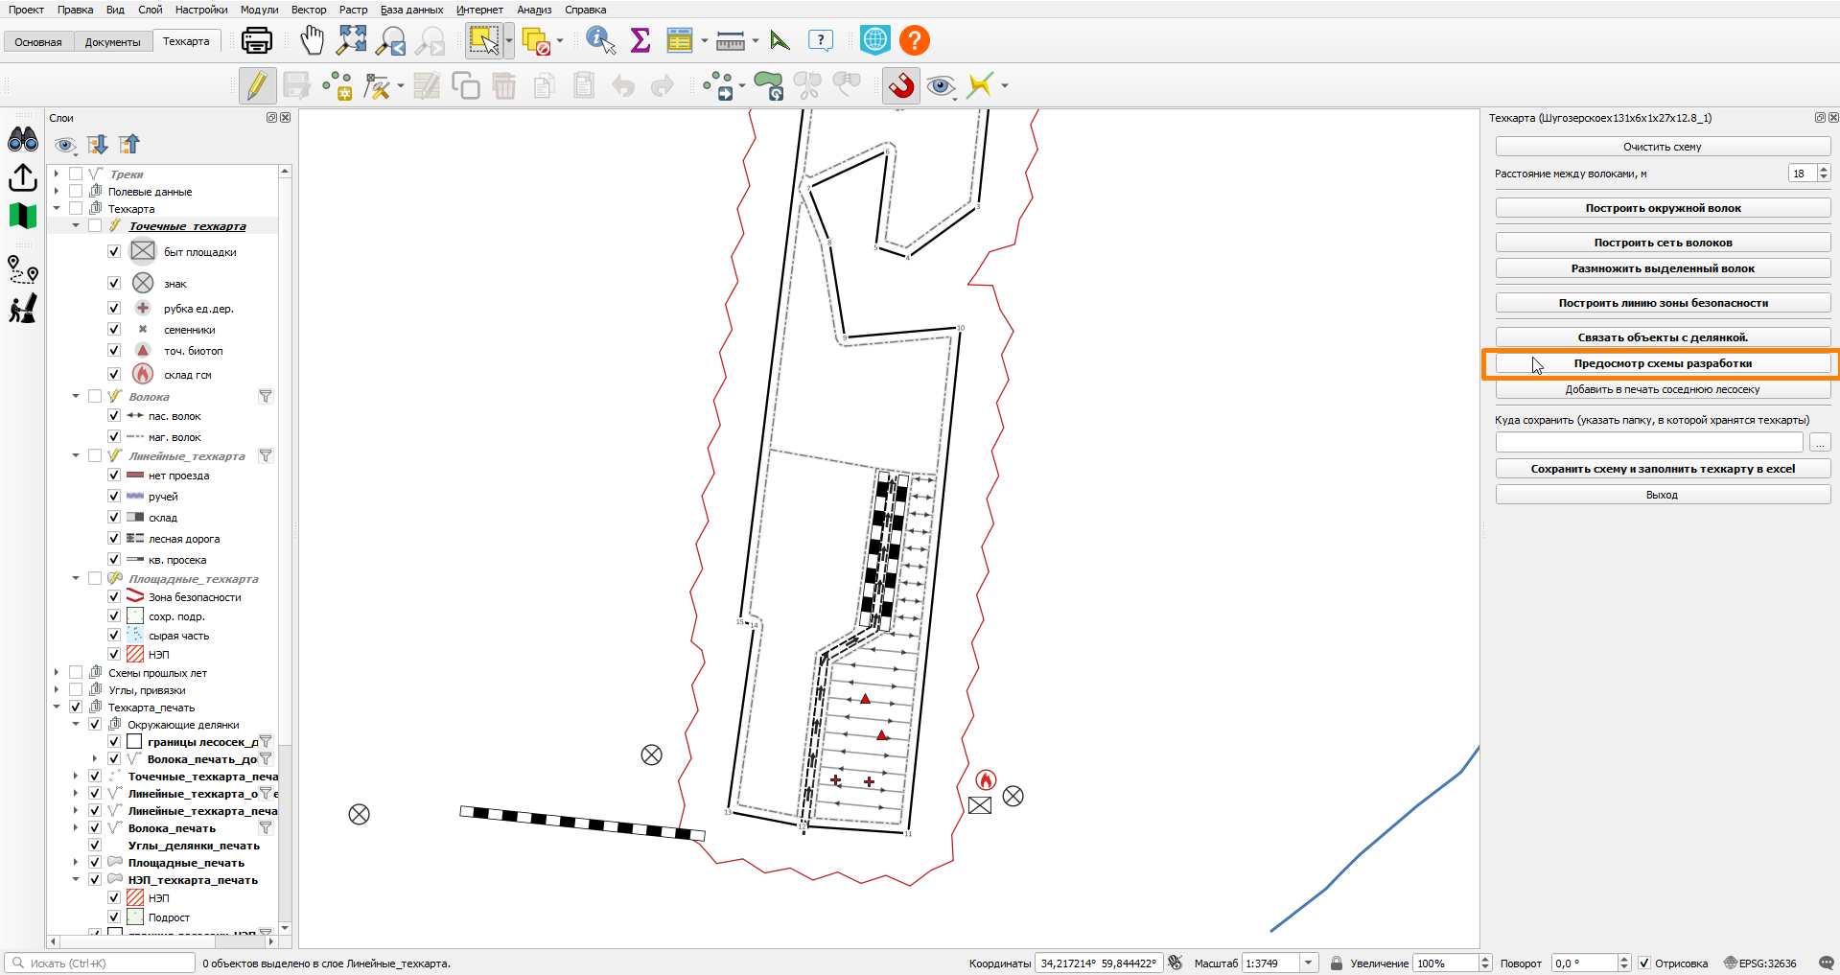Open the Select Features tool dropdown arrow
1840x975 pixels.
(509, 40)
